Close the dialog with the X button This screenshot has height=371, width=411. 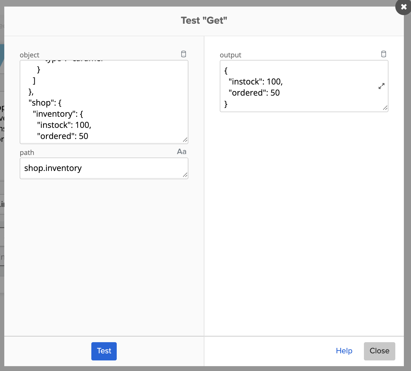(x=404, y=7)
